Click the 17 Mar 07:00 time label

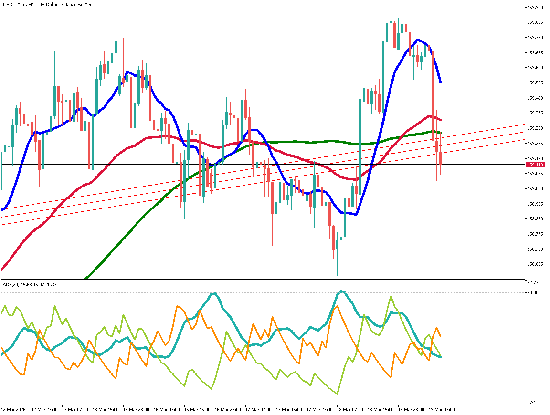click(258, 409)
